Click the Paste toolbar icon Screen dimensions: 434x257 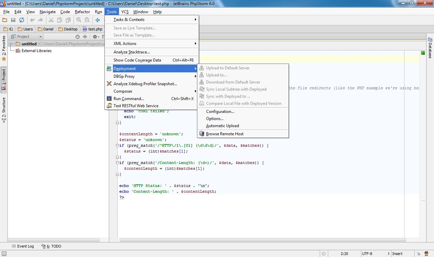click(68, 20)
